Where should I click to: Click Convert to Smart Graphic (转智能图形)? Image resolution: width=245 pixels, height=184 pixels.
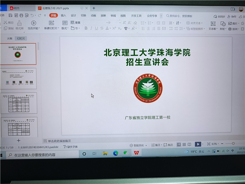(x=195, y=29)
